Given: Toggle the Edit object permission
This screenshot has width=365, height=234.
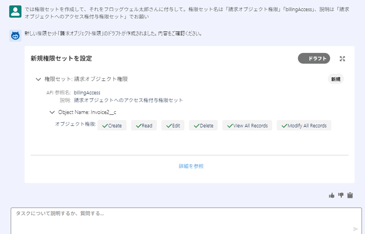Looking at the screenshot, I should pyautogui.click(x=173, y=125).
